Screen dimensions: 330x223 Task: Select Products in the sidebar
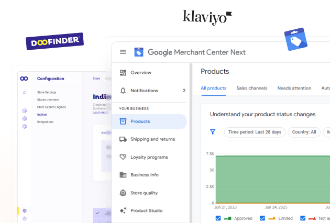(140, 121)
